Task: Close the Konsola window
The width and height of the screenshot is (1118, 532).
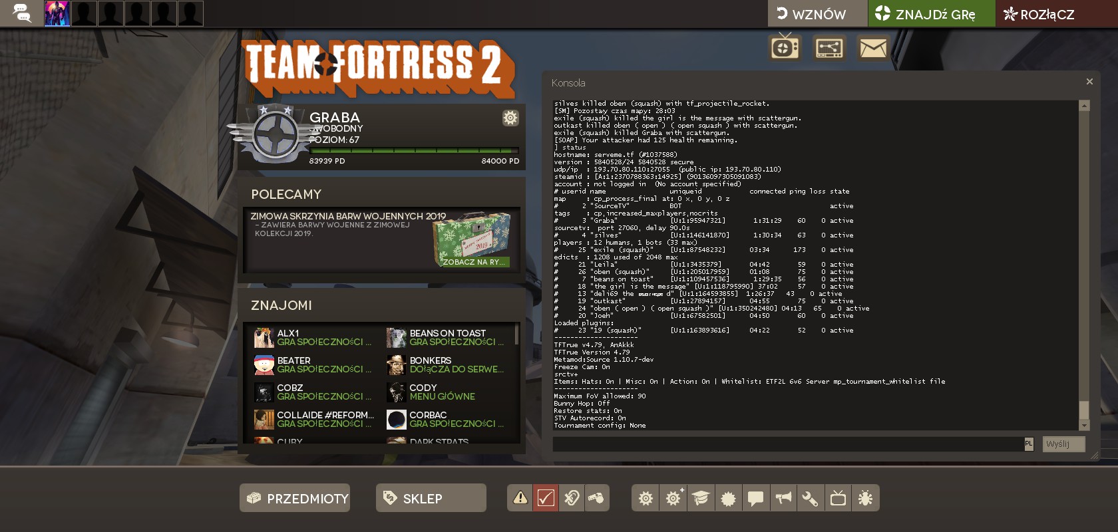Action: tap(1089, 82)
